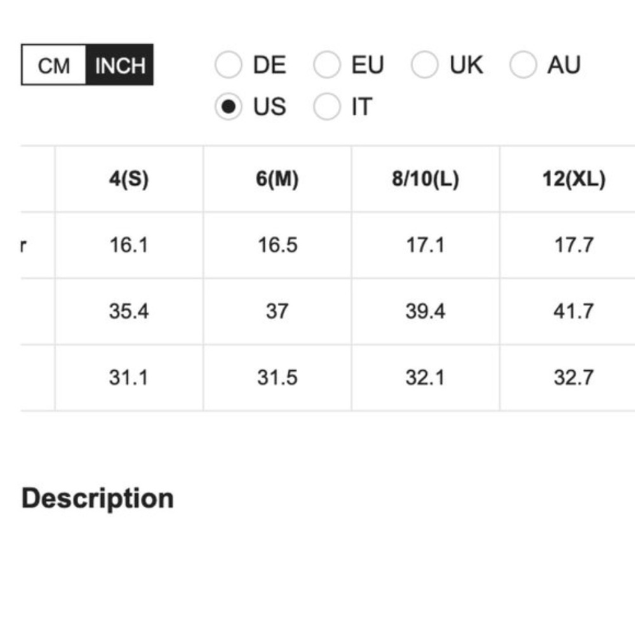The width and height of the screenshot is (635, 635).
Task: Pick the UK size standard
Action: pos(425,65)
